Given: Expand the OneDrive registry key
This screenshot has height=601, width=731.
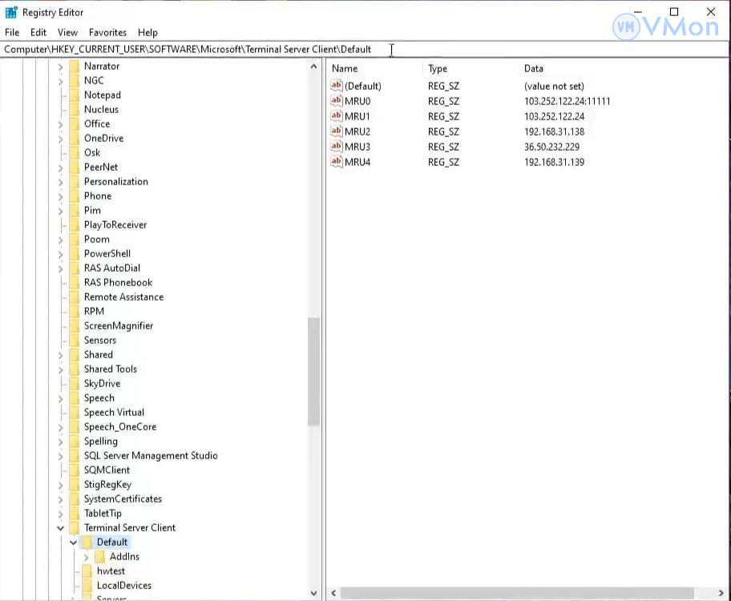Looking at the screenshot, I should 61,139.
